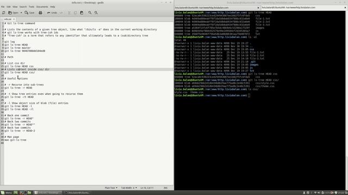
Task: Open the file manager icon in taskbar
Action: click(29, 193)
